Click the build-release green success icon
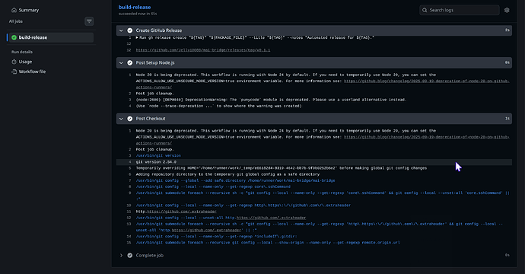The image size is (525, 274). point(14,37)
